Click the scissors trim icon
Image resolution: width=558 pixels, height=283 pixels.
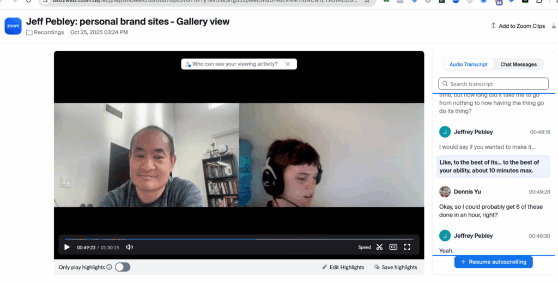point(379,247)
